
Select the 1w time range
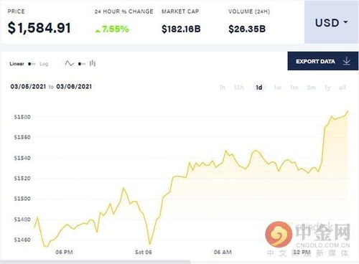click(278, 88)
